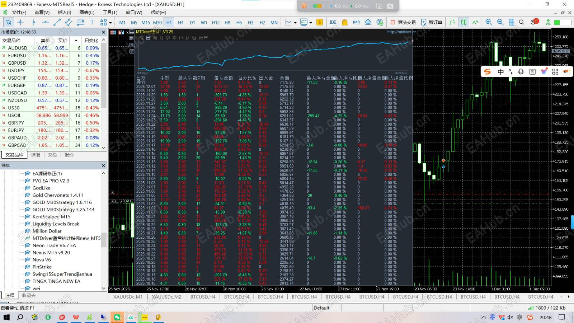Select the arrow cursor tool
The image size is (574, 323).
(9, 22)
